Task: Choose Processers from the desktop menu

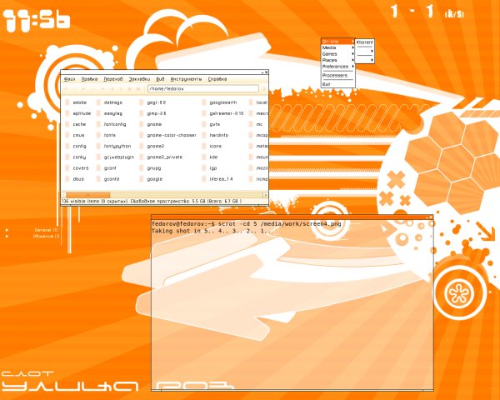Action: [335, 75]
